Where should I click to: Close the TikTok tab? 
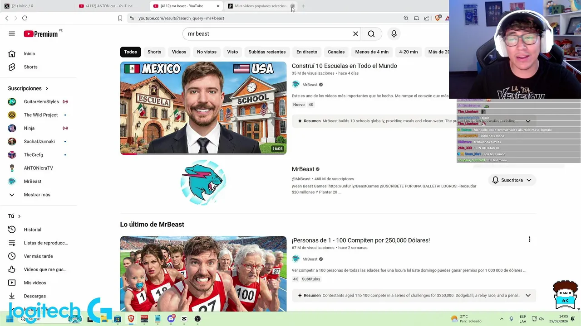(292, 6)
